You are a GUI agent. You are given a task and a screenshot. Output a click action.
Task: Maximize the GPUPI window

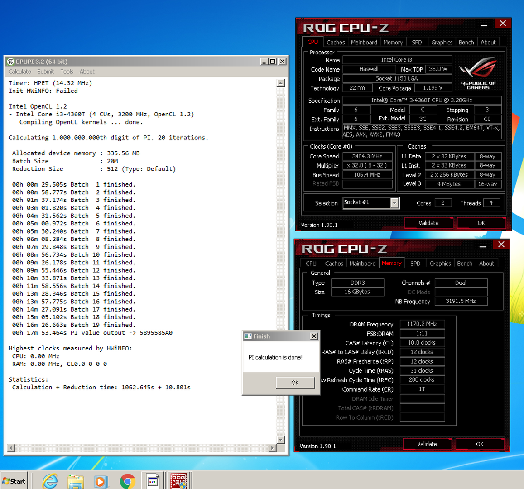(273, 62)
